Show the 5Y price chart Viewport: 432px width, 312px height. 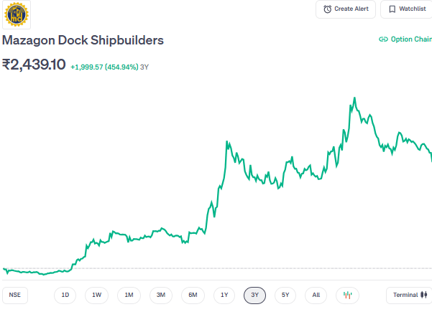[285, 295]
